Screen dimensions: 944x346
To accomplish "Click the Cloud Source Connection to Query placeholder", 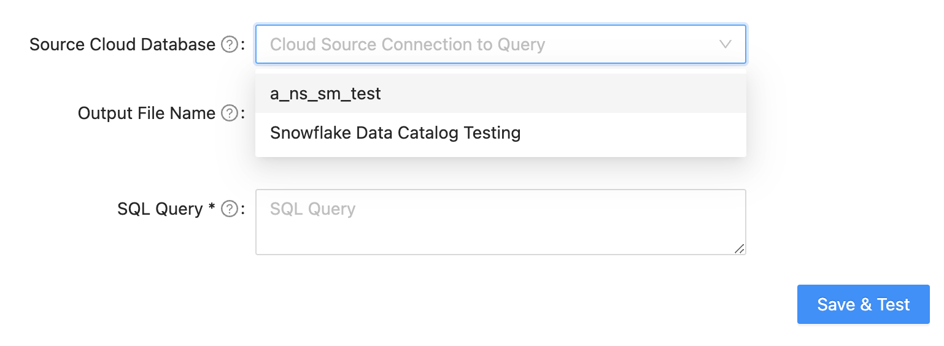I will point(407,45).
